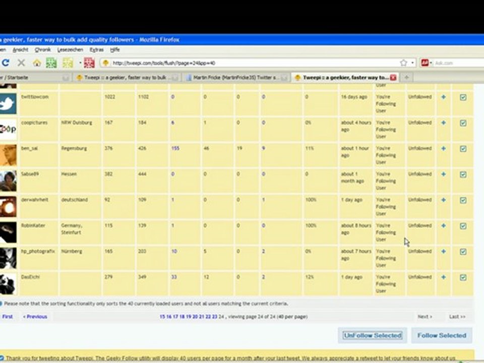Click the plus icon in coopictures row
This screenshot has height=363, width=484.
tap(444, 123)
